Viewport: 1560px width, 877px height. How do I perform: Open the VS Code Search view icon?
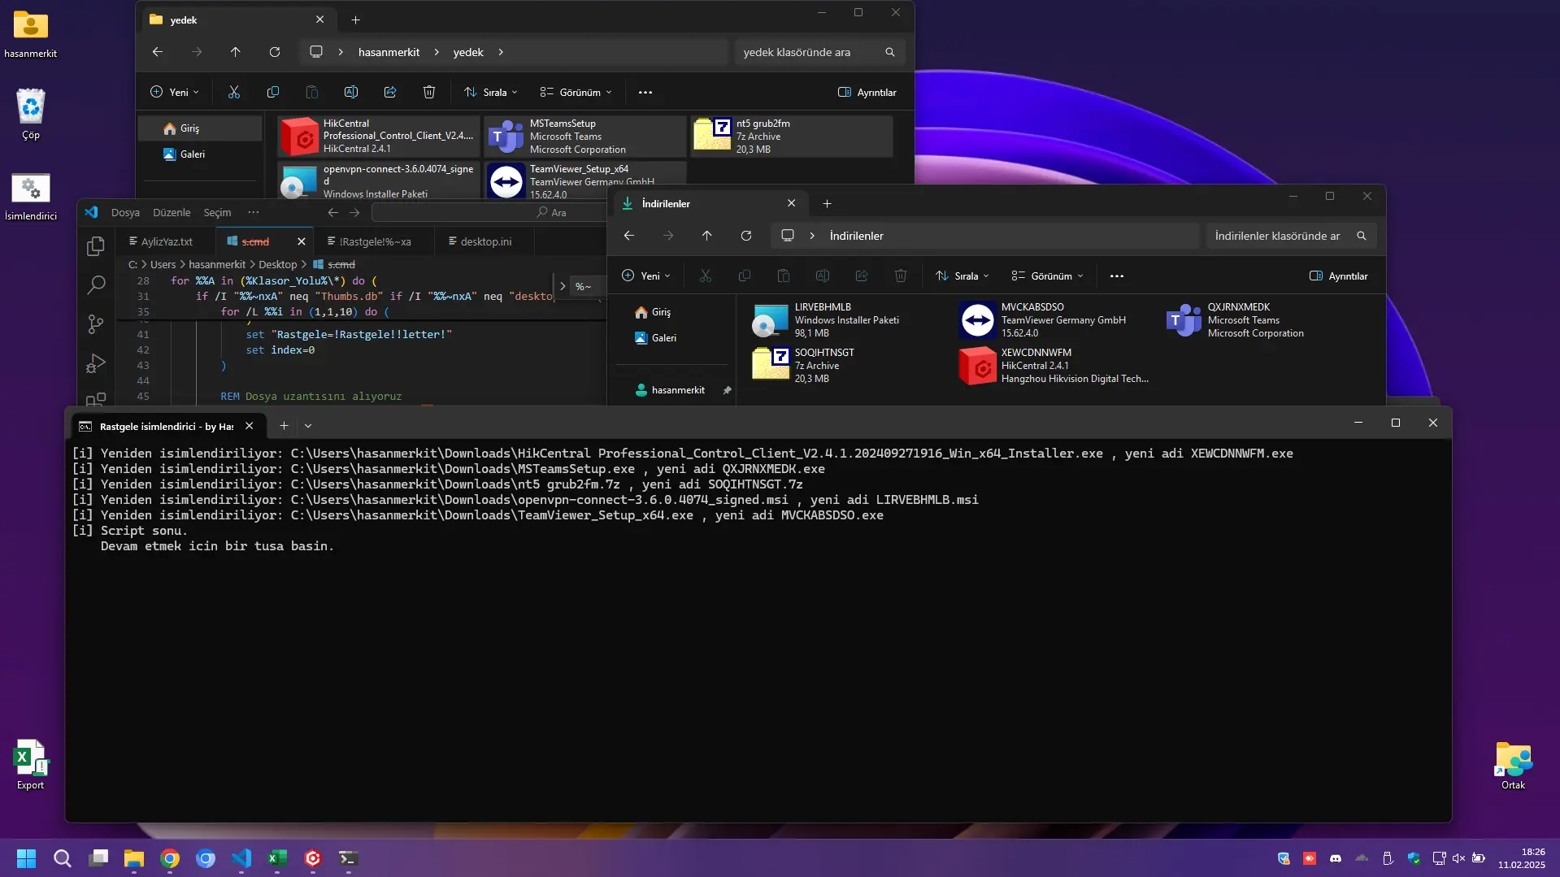coord(96,284)
